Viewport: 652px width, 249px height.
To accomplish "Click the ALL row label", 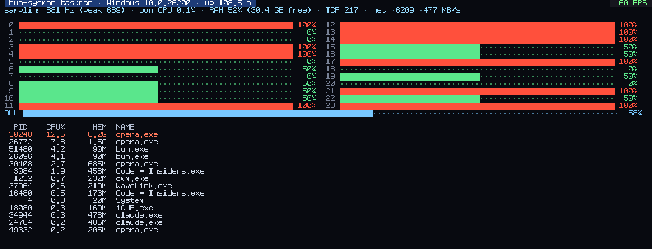I will coord(11,113).
